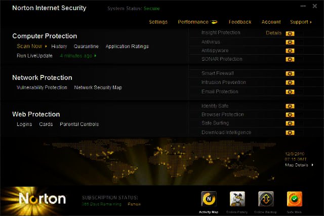Start Scan Now
The width and height of the screenshot is (324, 216).
pos(29,46)
